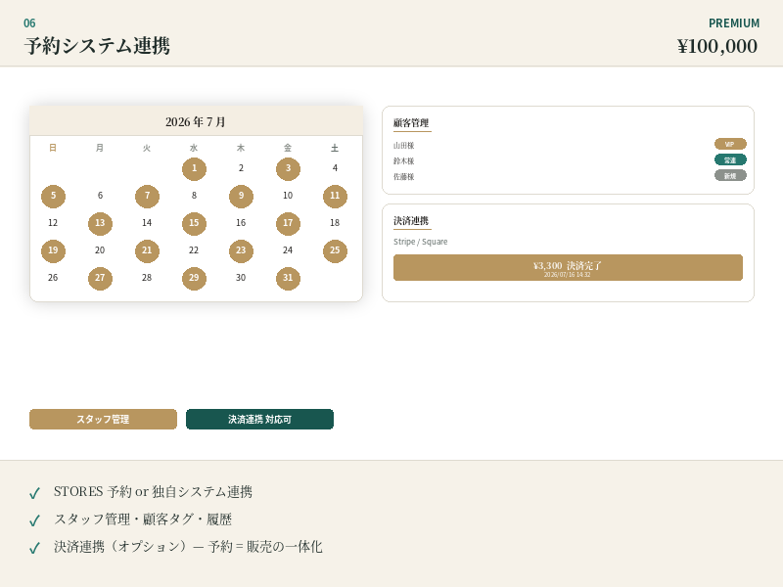Viewport: 783px width, 587px height.
Task: Choose date 12 in the calendar
Action: point(53,223)
